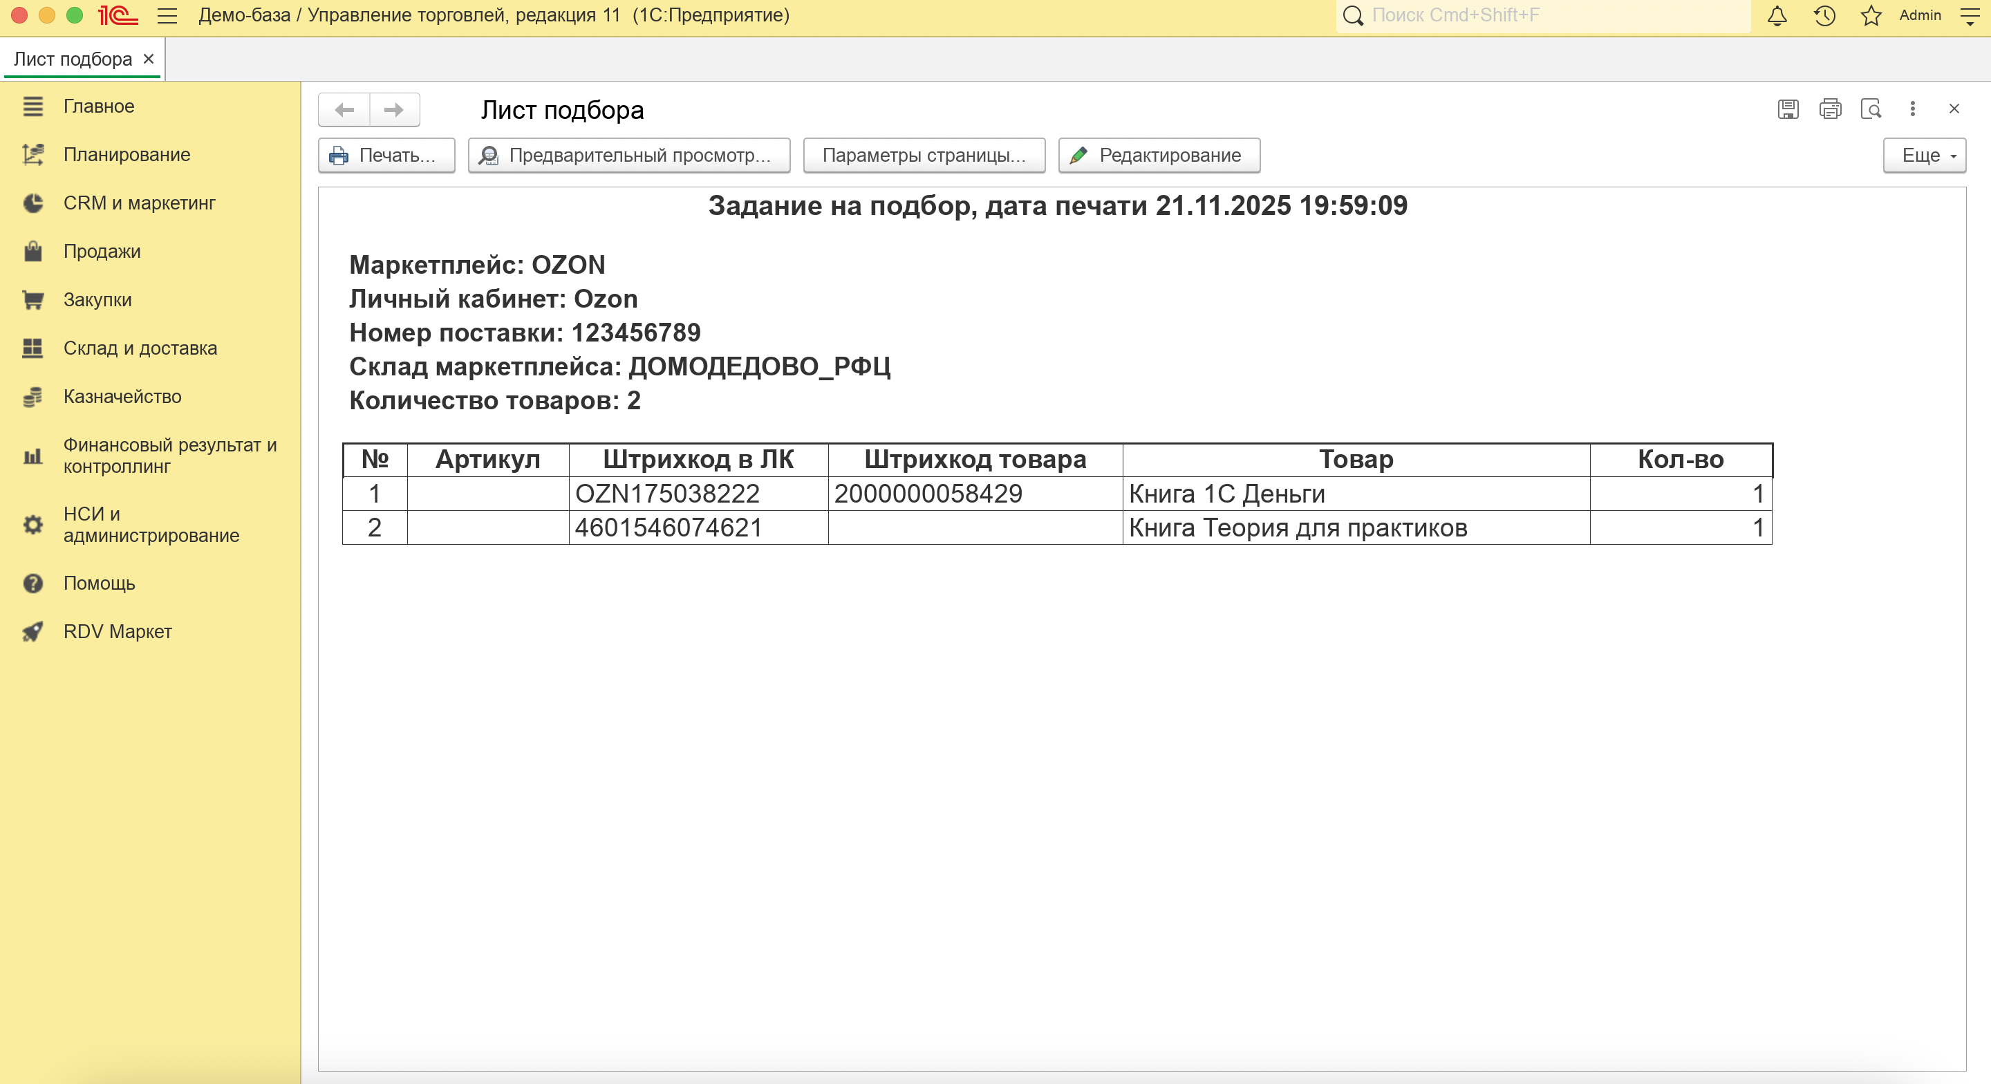1991x1084 pixels.
Task: Open the main settings dropdown near Admin
Action: [1970, 15]
